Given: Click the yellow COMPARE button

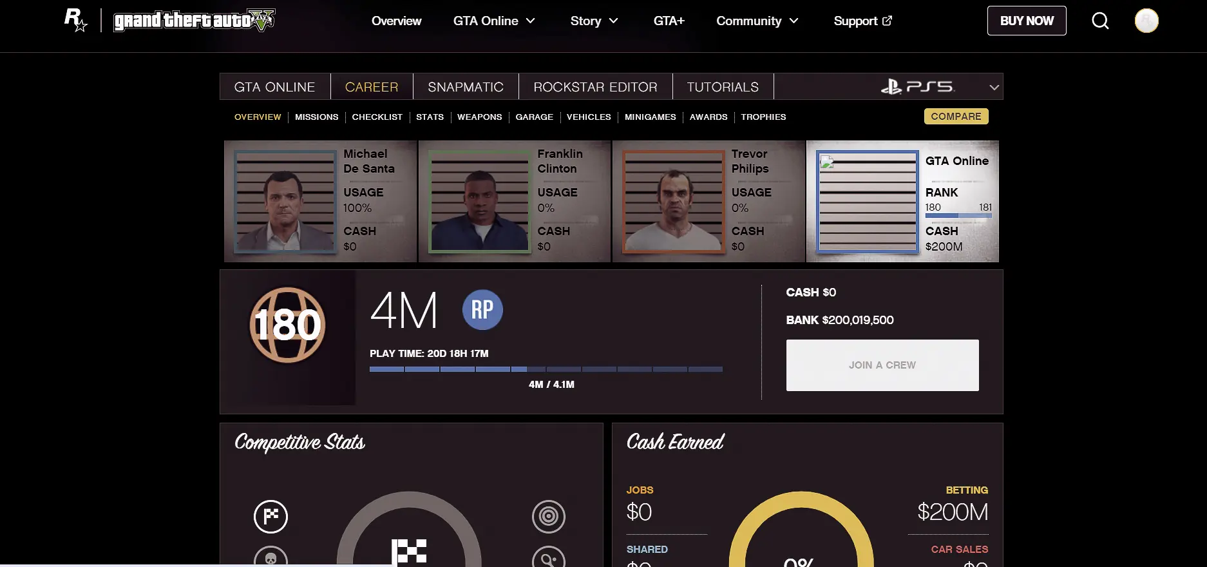Looking at the screenshot, I should pyautogui.click(x=956, y=116).
